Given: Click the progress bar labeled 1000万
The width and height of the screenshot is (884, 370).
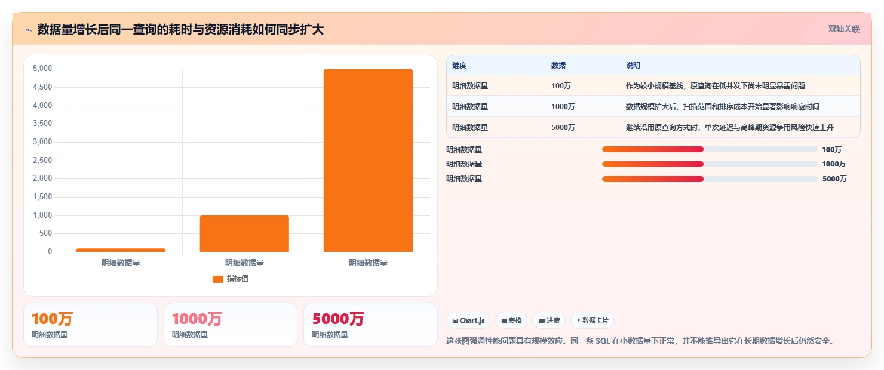Looking at the screenshot, I should pyautogui.click(x=710, y=164).
